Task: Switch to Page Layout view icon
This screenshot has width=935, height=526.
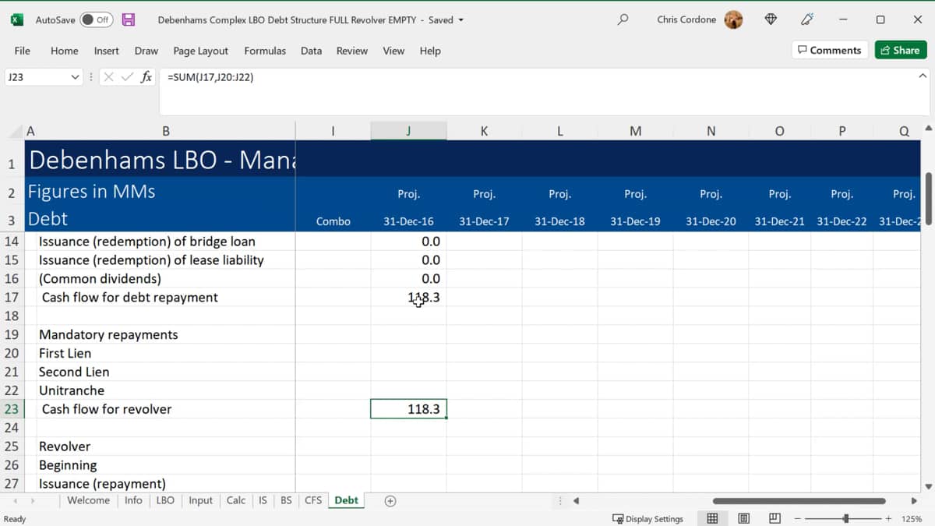Action: tap(743, 518)
